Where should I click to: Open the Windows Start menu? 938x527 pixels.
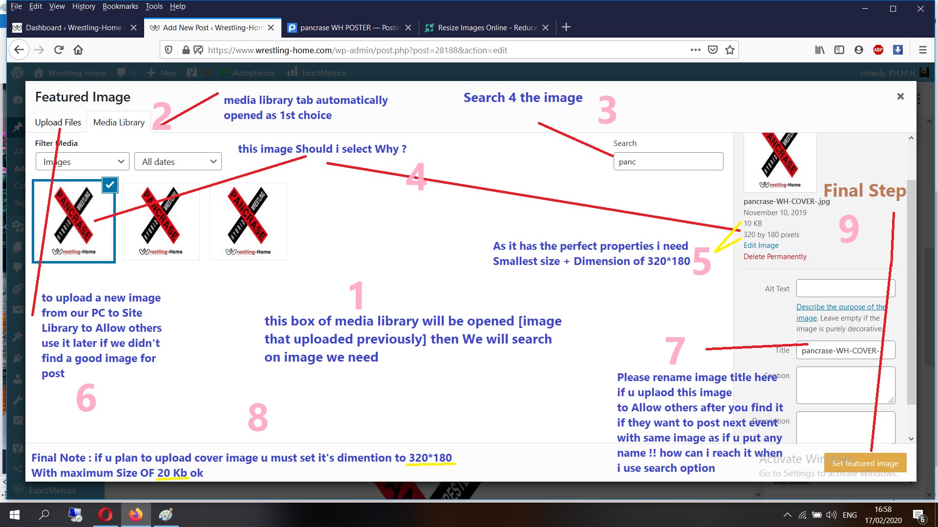click(x=15, y=515)
